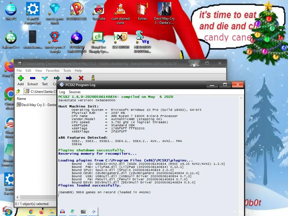Open the Edit menu in 7-Zip
This screenshot has width=288, height=216.
(28, 71)
